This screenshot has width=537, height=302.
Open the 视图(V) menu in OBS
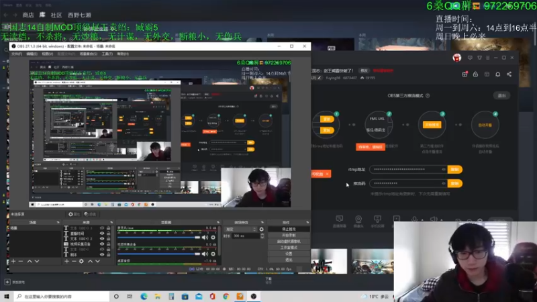47,54
